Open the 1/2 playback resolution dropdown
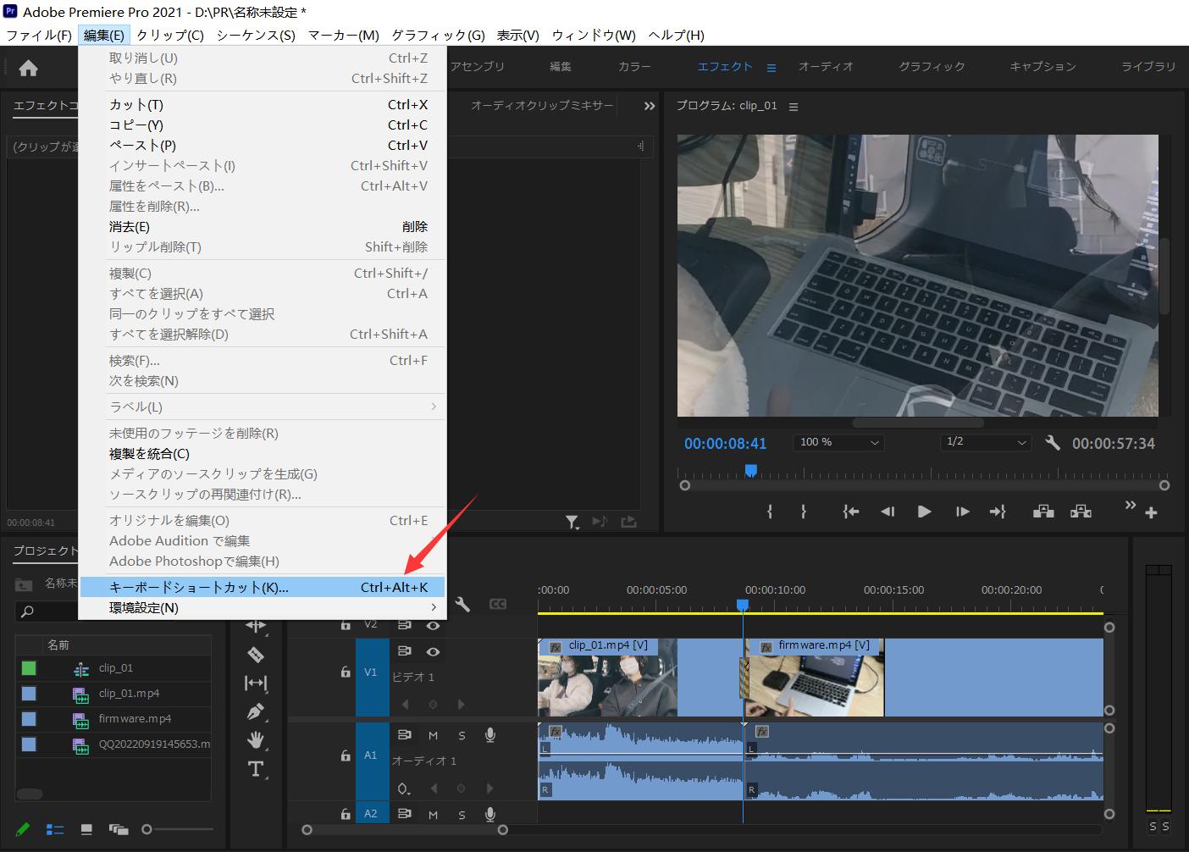This screenshot has width=1189, height=852. pos(986,442)
